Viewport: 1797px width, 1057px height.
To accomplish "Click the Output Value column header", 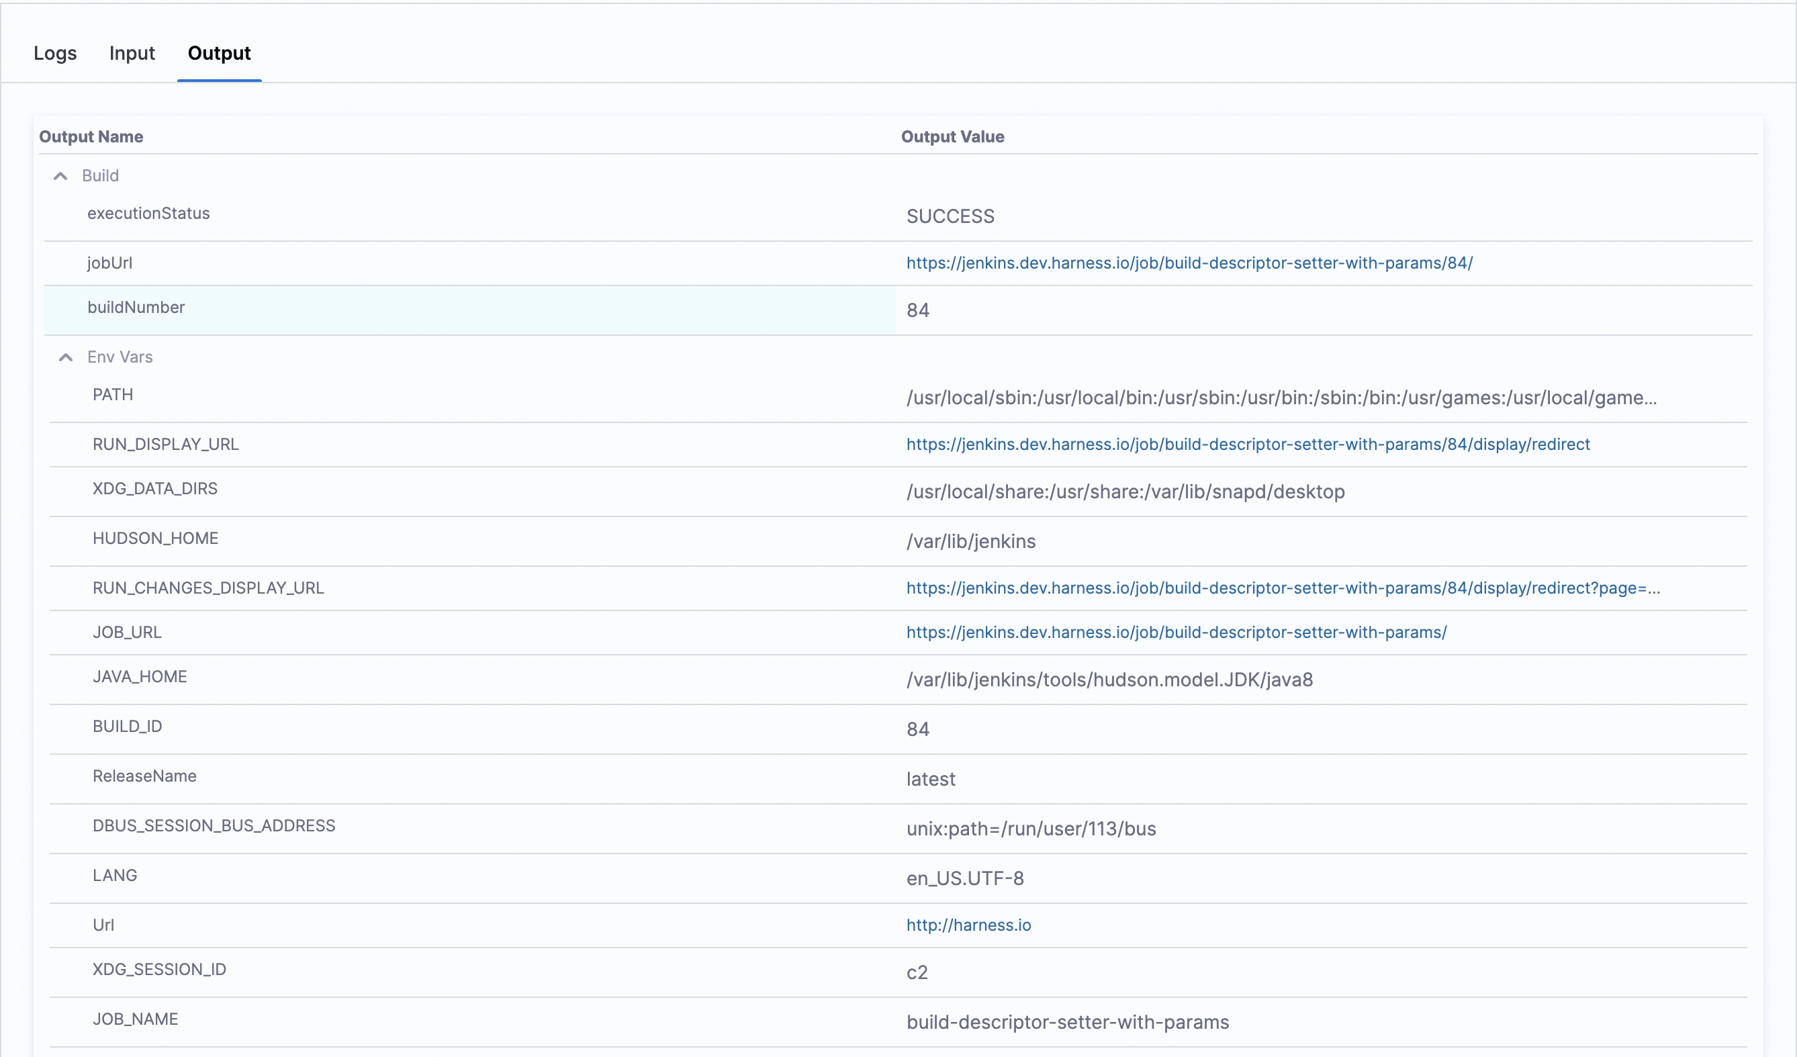I will click(952, 137).
